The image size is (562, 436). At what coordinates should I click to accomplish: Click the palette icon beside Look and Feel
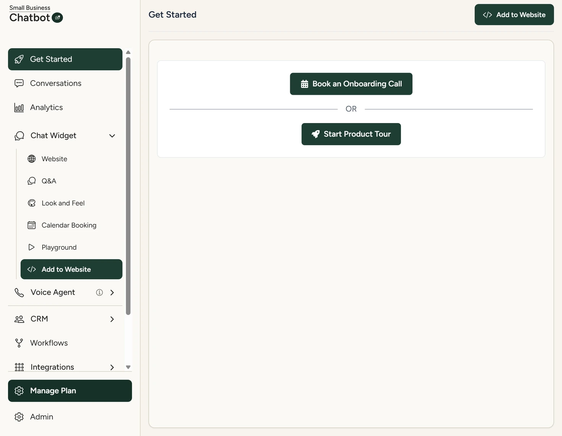[32, 203]
